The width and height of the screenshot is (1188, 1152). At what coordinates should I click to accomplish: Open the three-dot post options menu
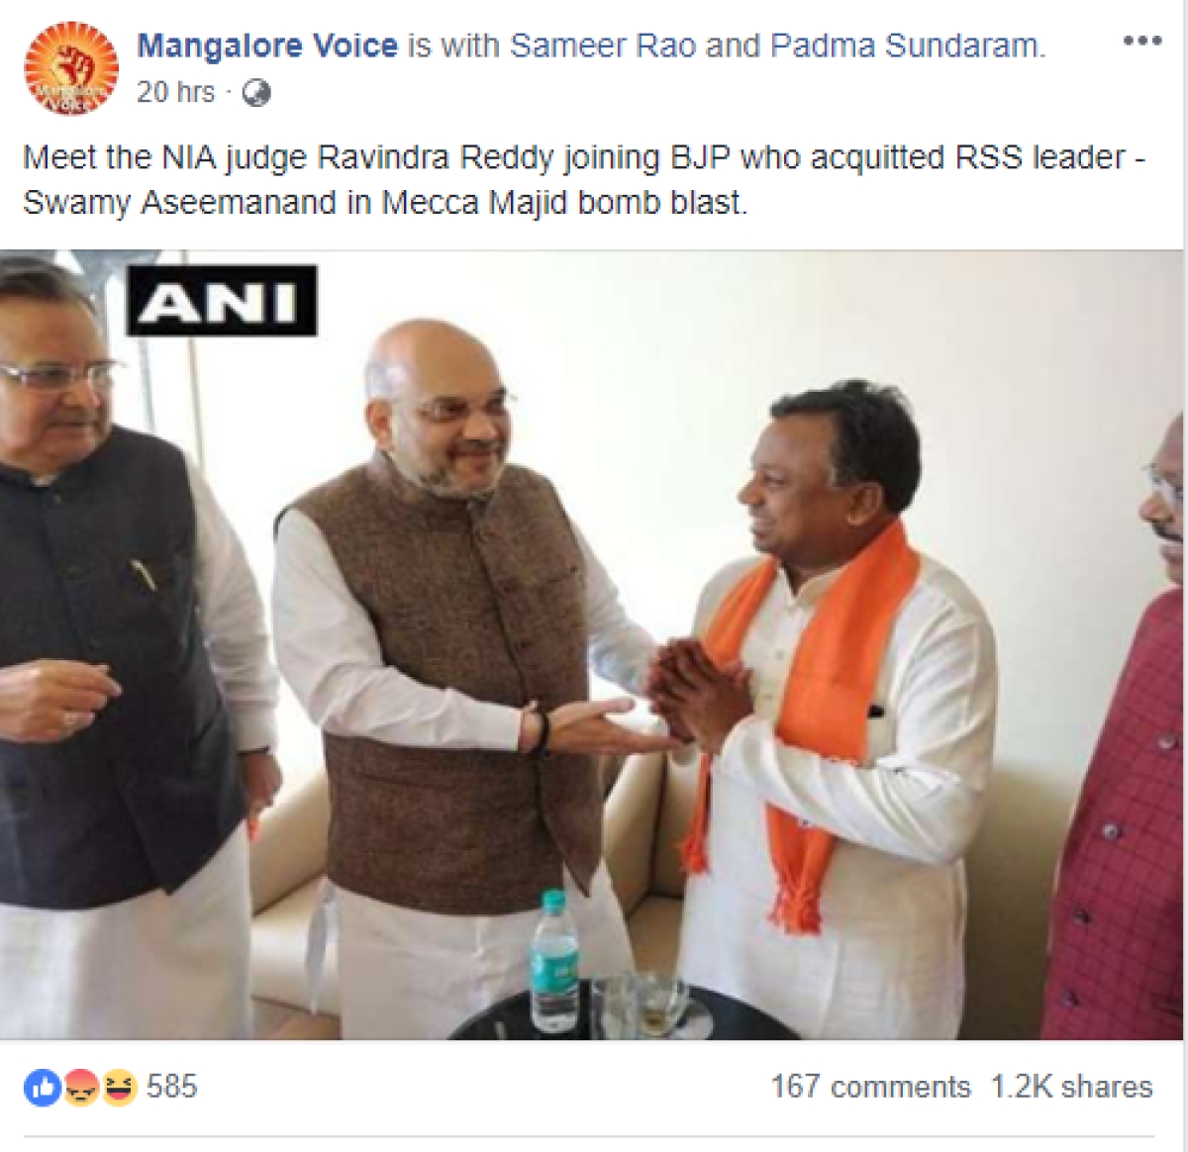(x=1141, y=42)
